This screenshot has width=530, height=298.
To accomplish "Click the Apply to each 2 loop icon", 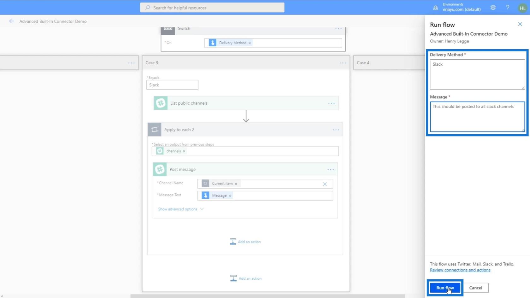I will click(155, 130).
